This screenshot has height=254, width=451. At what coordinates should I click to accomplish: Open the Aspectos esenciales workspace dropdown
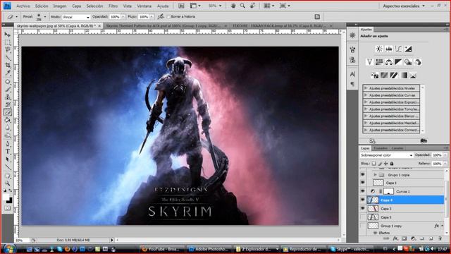pyautogui.click(x=403, y=6)
